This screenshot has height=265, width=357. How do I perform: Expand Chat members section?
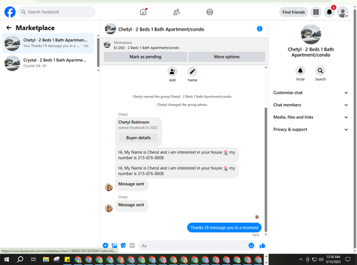coord(311,105)
